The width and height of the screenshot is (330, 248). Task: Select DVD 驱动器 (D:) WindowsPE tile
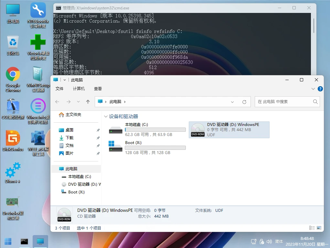[x=229, y=130]
